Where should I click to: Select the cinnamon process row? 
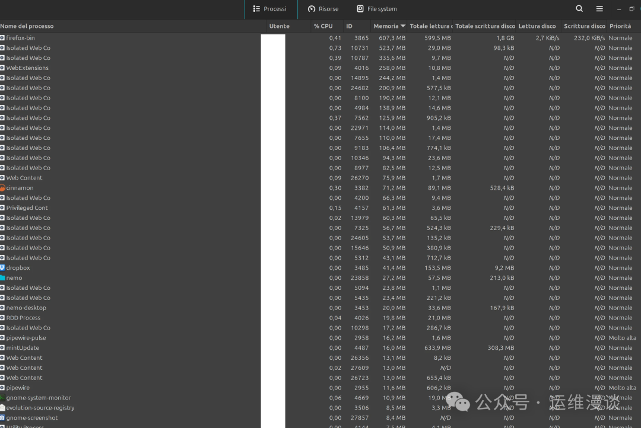tap(320, 188)
